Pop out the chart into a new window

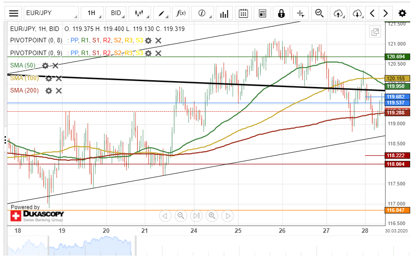pyautogui.click(x=375, y=31)
